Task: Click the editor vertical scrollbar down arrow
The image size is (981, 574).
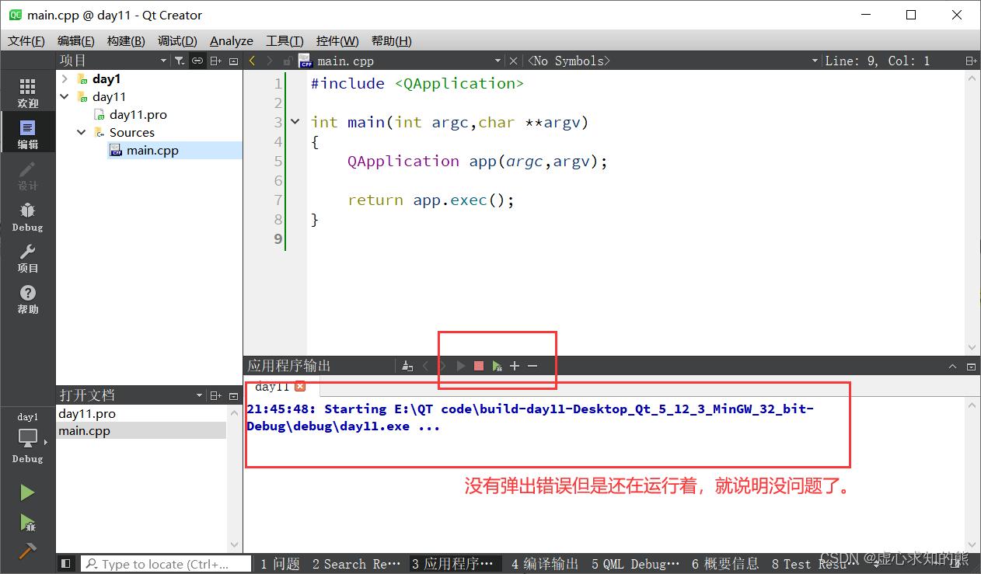Action: pyautogui.click(x=972, y=348)
